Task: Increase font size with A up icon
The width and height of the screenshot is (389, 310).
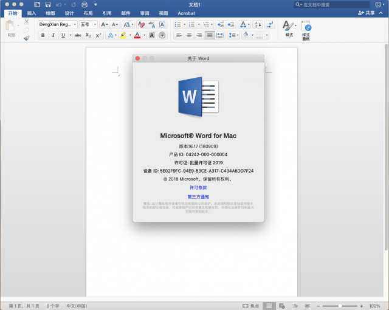Action: 105,24
